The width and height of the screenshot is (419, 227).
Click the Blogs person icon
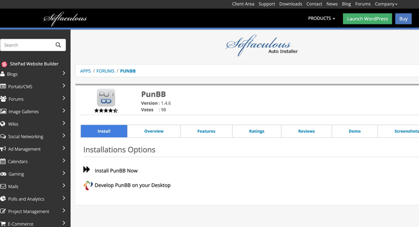[x=3, y=74]
